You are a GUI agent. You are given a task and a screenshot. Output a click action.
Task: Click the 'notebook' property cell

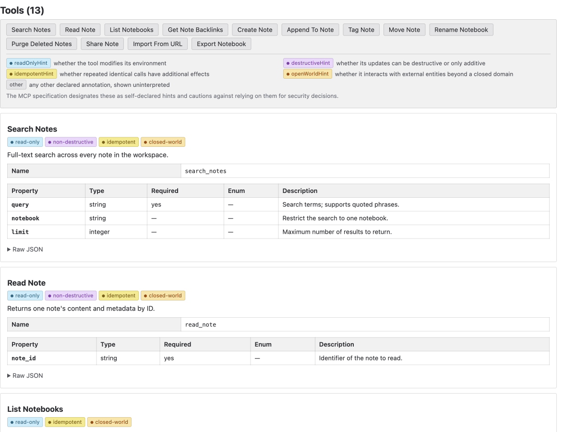[x=46, y=218]
